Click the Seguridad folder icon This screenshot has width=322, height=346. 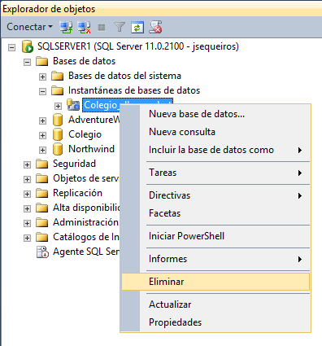(42, 164)
